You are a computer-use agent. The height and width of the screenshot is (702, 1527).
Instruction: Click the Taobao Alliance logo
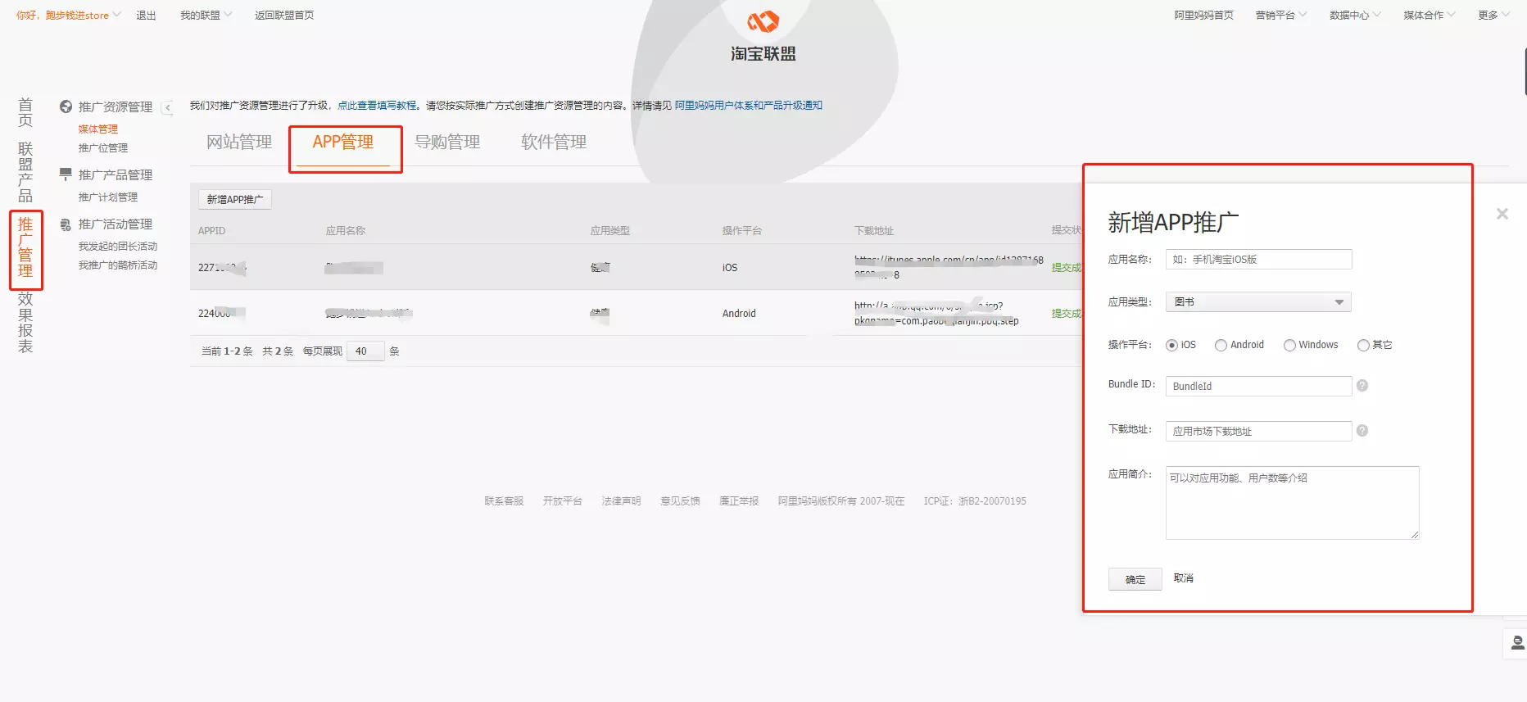[763, 36]
